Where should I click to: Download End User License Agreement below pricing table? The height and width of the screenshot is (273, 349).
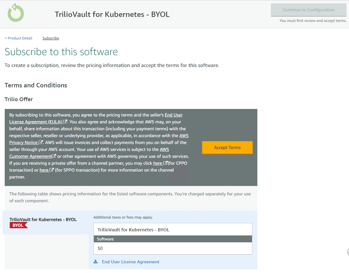click(131, 262)
